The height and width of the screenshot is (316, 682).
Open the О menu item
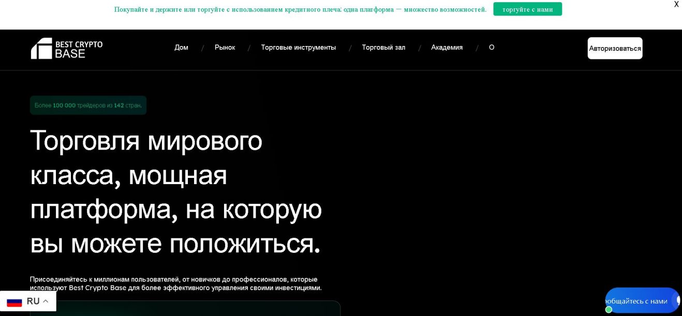(492, 48)
